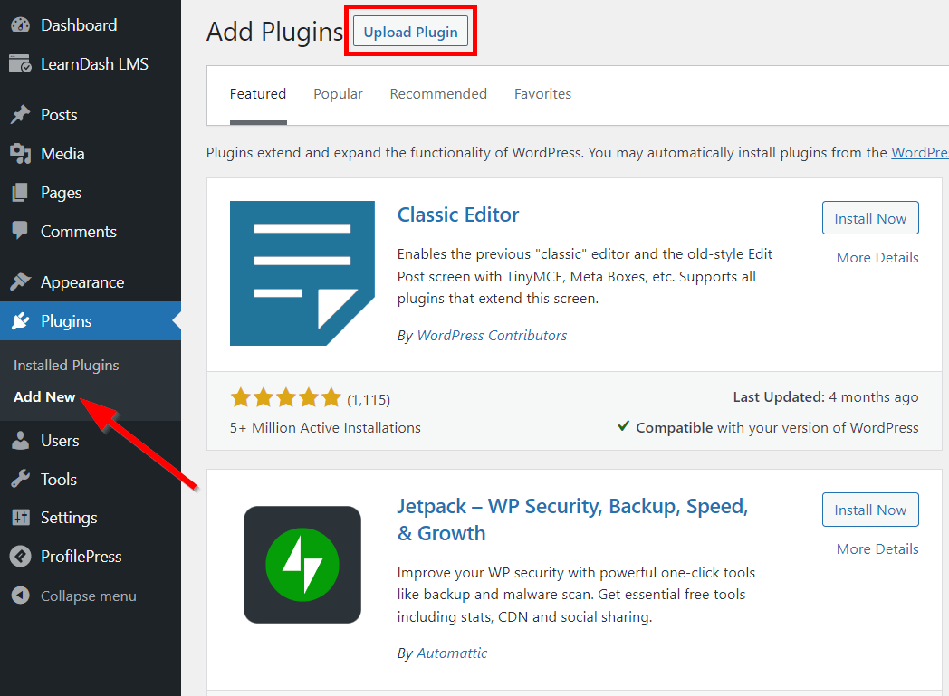Screen dimensions: 949x696
Task: Switch to the Recommended tab
Action: point(438,94)
